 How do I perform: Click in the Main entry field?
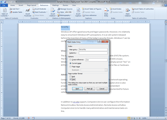click(93, 49)
